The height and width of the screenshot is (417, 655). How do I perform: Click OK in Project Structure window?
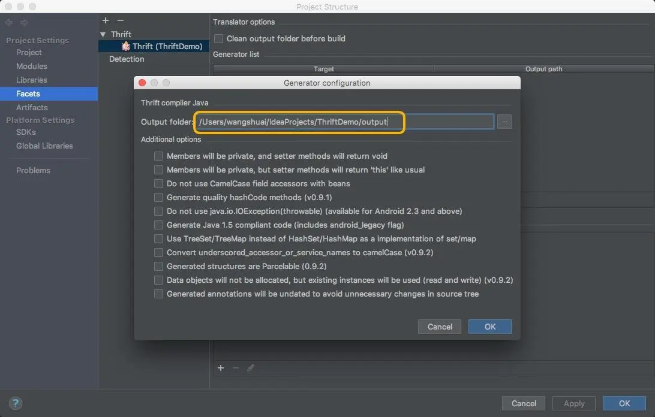[x=624, y=403]
